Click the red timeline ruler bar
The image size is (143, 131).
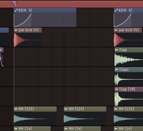[71, 4]
